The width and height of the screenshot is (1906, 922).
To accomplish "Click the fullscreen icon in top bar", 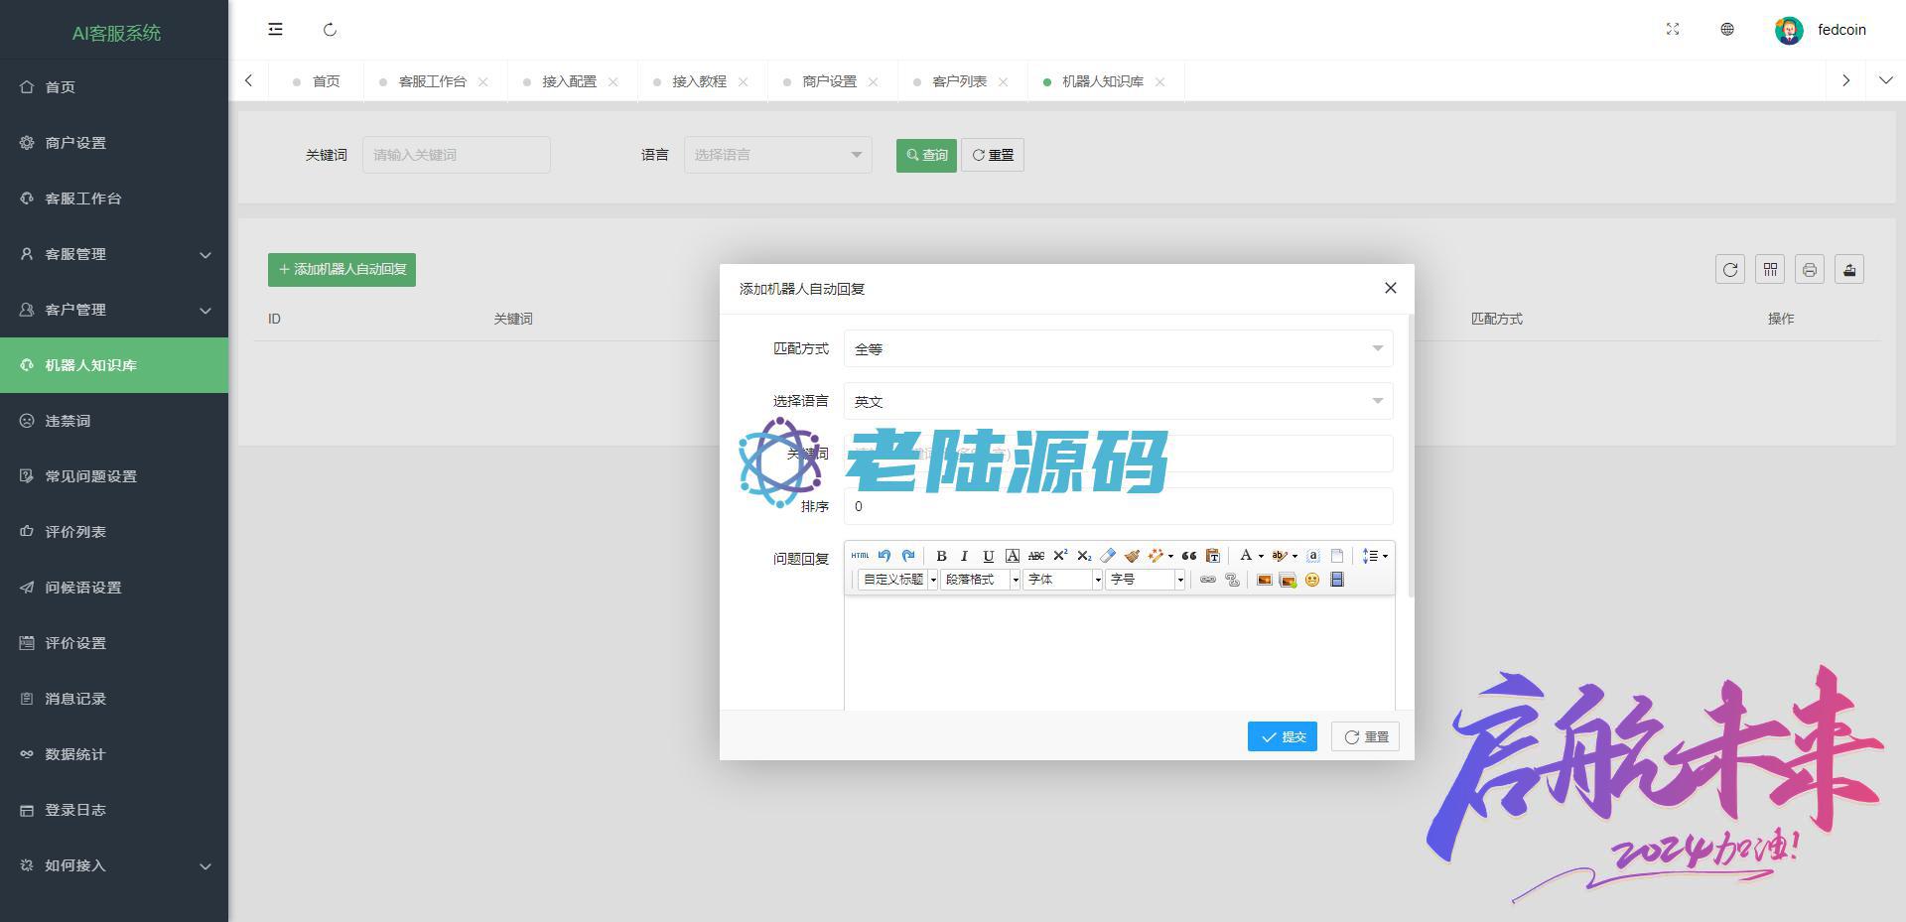I will pos(1673,30).
